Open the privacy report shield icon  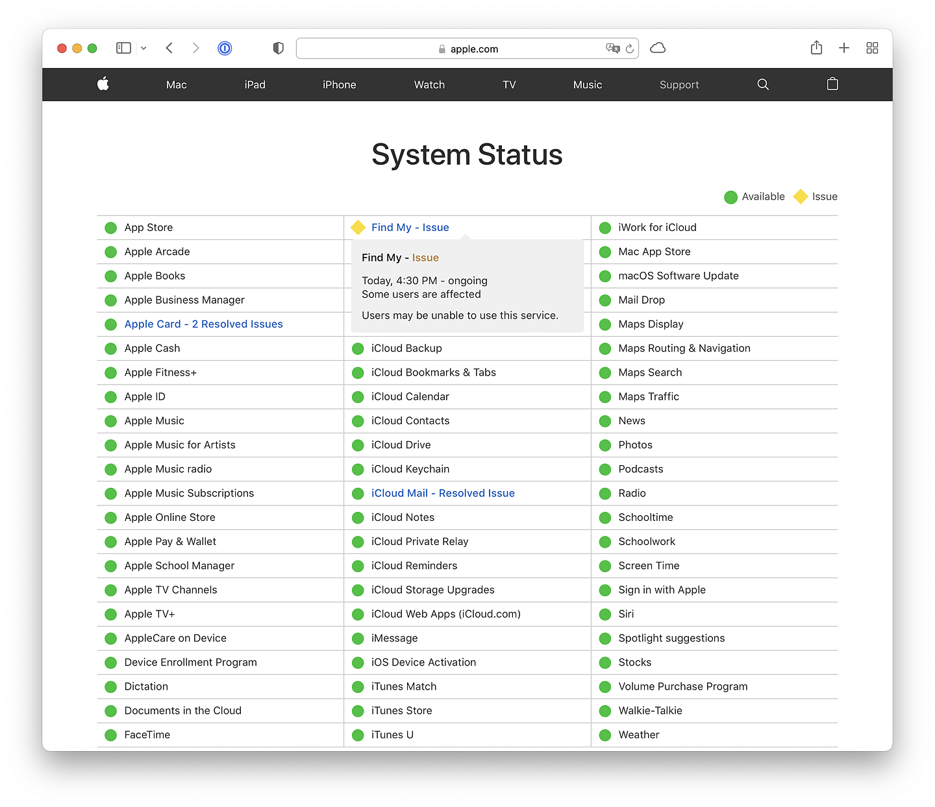pos(279,48)
